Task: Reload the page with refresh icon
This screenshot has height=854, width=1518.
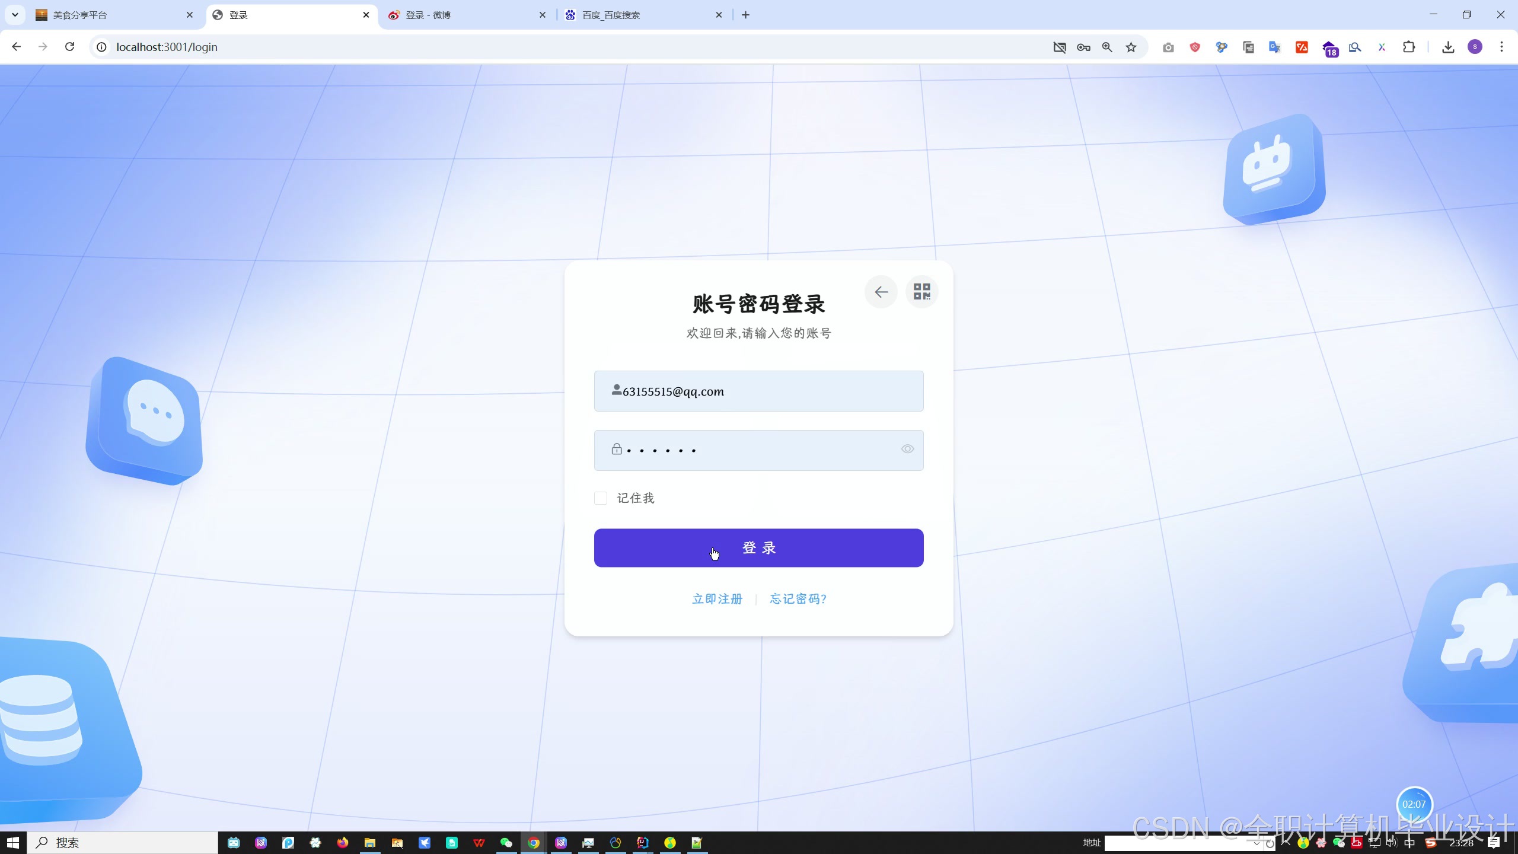Action: tap(70, 47)
